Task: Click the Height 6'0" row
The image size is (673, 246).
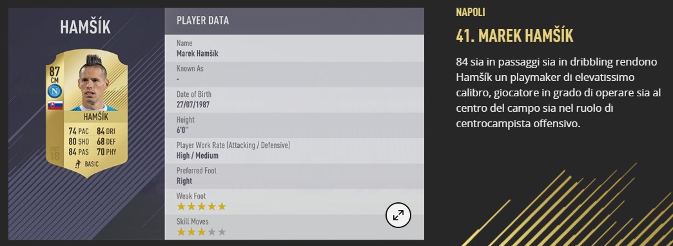Action: tap(295, 125)
